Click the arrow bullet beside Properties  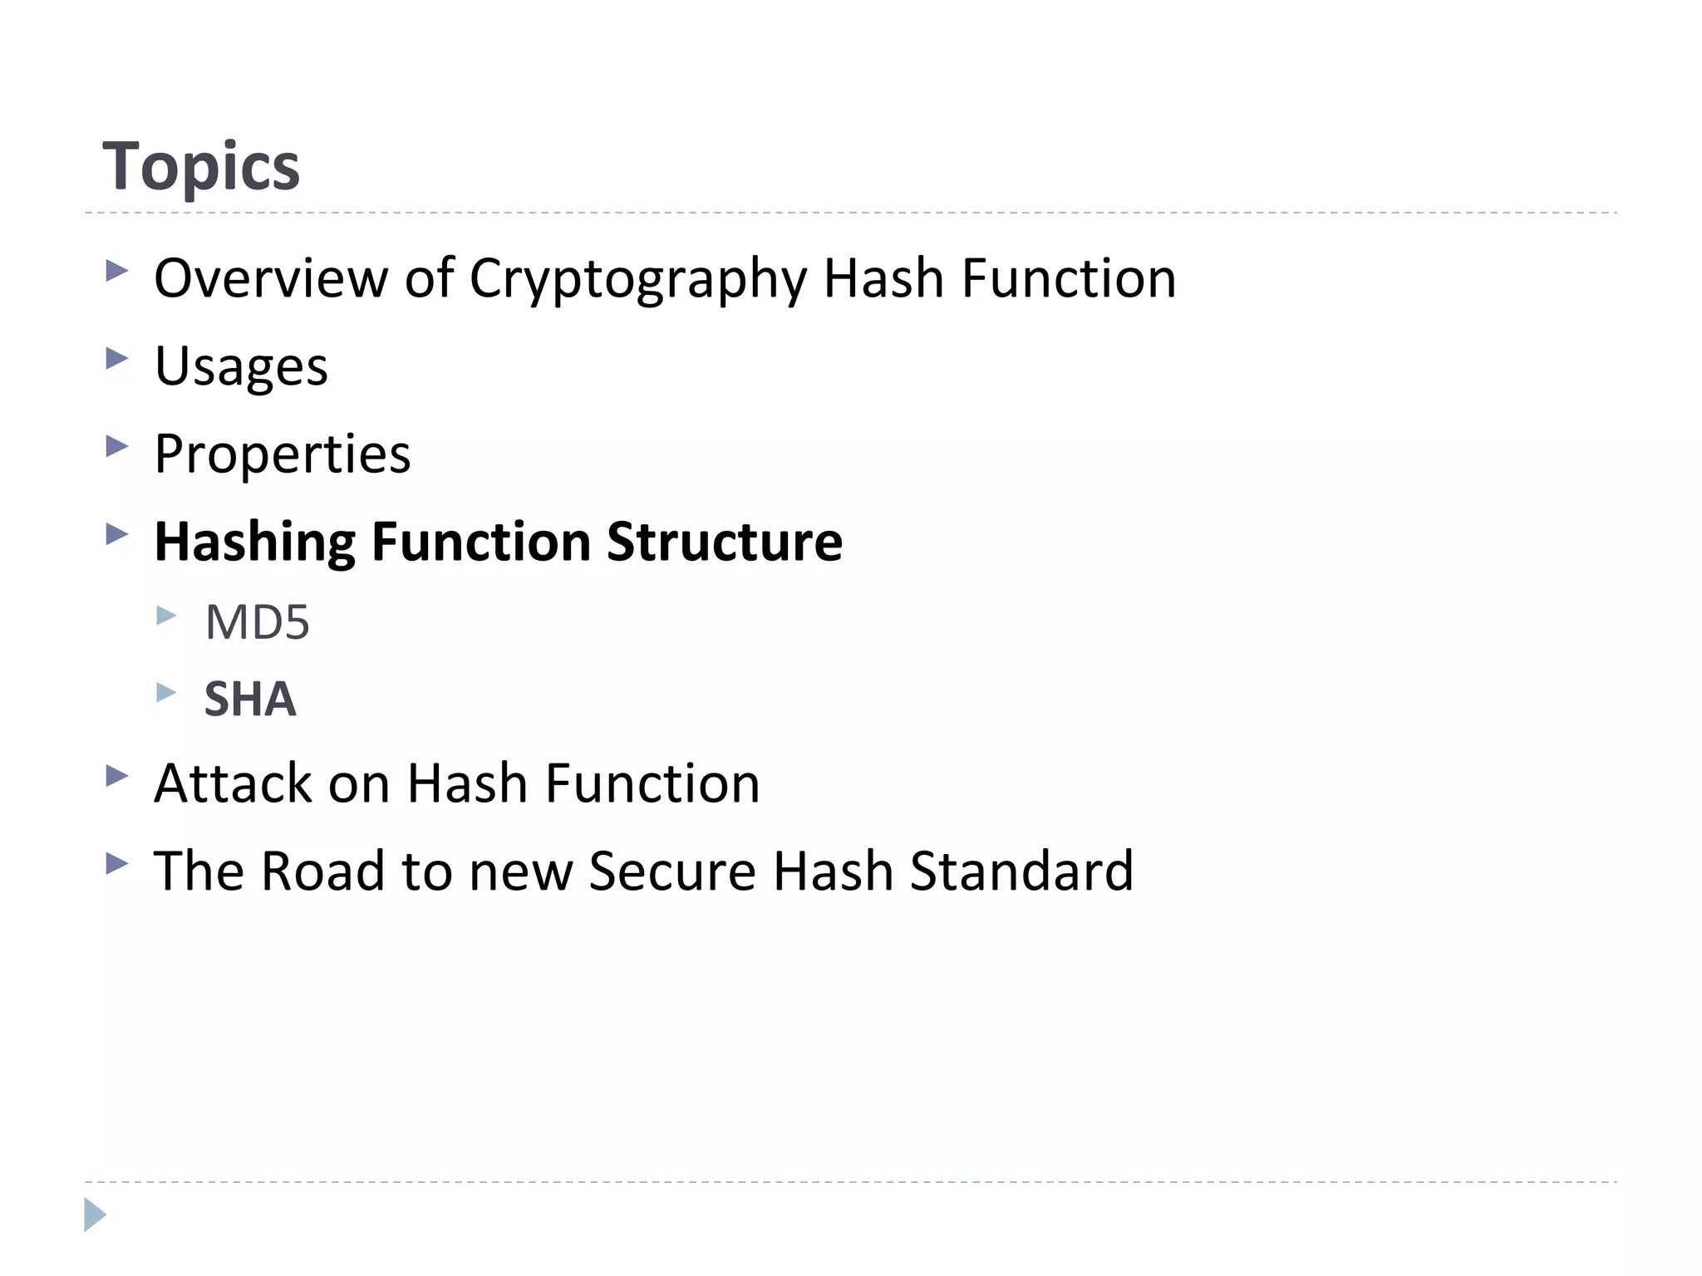pos(117,447)
